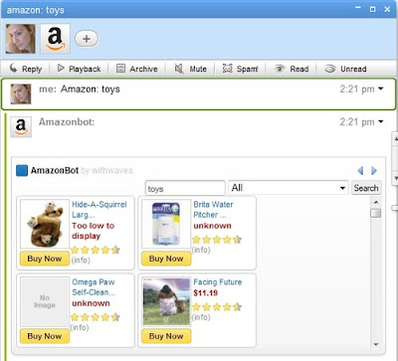Buy Now the Hide-A-Squirrel toy
This screenshot has width=398, height=361.
click(45, 259)
